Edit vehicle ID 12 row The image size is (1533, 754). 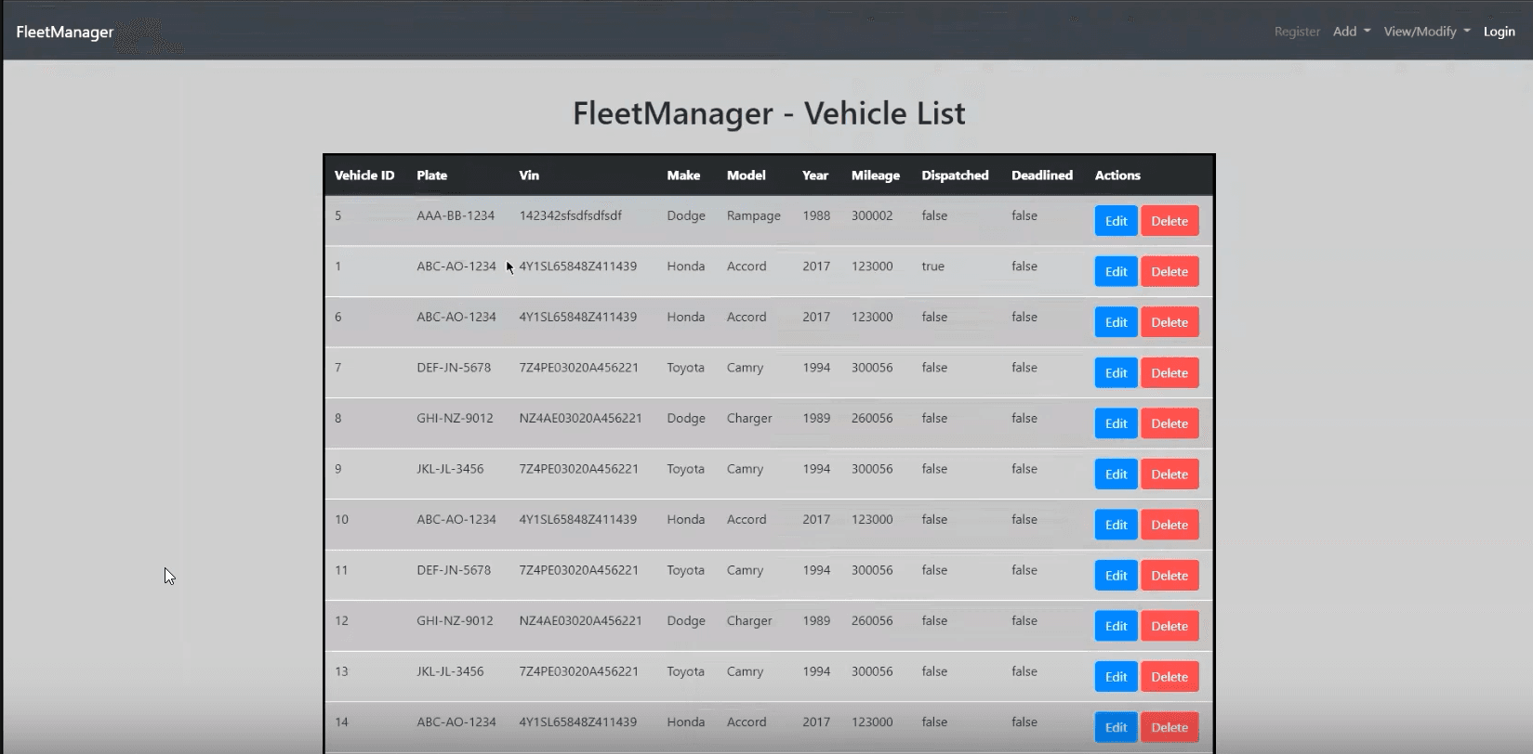1117,626
